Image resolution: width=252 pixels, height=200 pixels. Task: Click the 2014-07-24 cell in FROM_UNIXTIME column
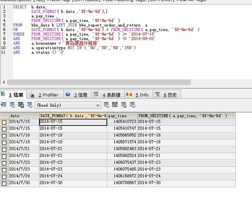[x=187, y=176]
